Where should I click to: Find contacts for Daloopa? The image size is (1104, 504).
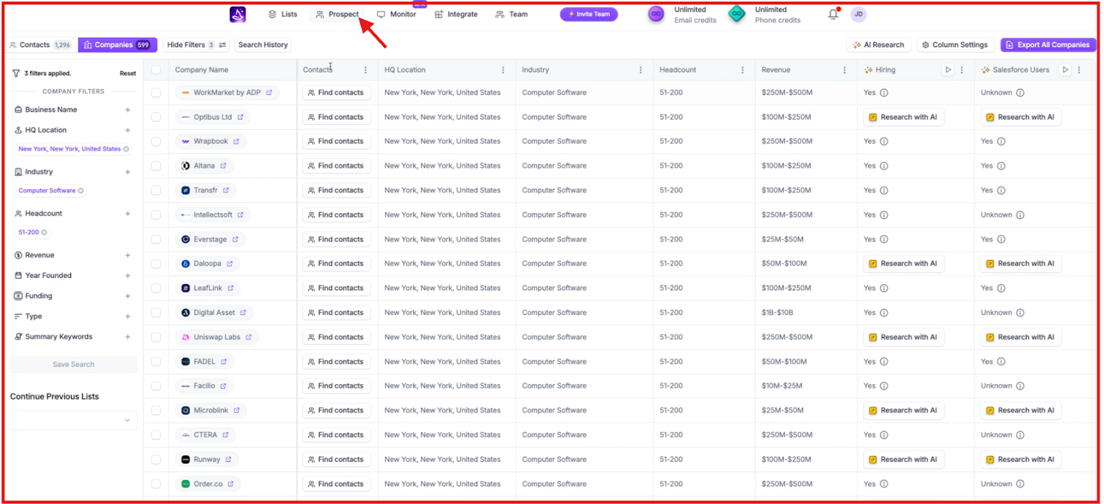coord(336,264)
